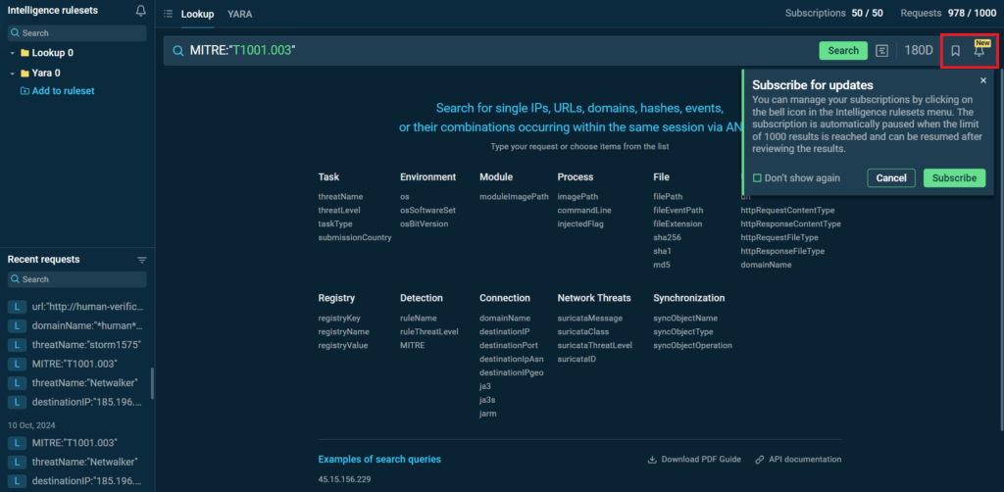Click the subscribe bell icon marked New
The image size is (1004, 492).
point(979,51)
